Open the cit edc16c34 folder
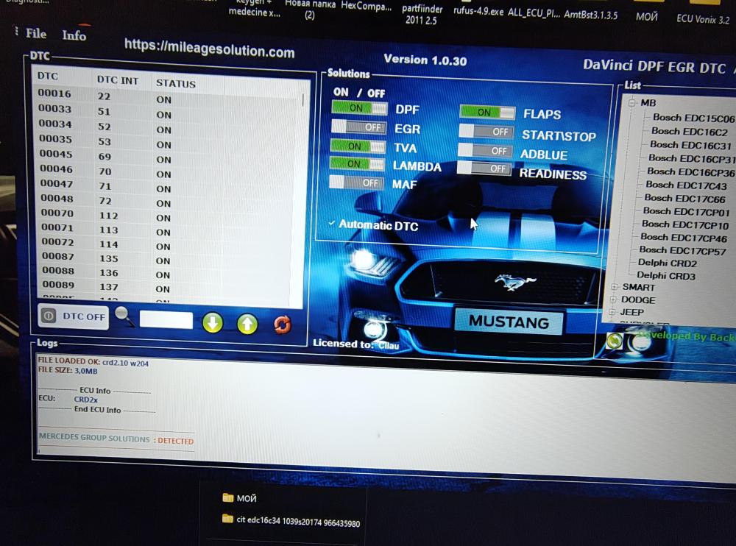The height and width of the screenshot is (546, 736). pyautogui.click(x=291, y=521)
